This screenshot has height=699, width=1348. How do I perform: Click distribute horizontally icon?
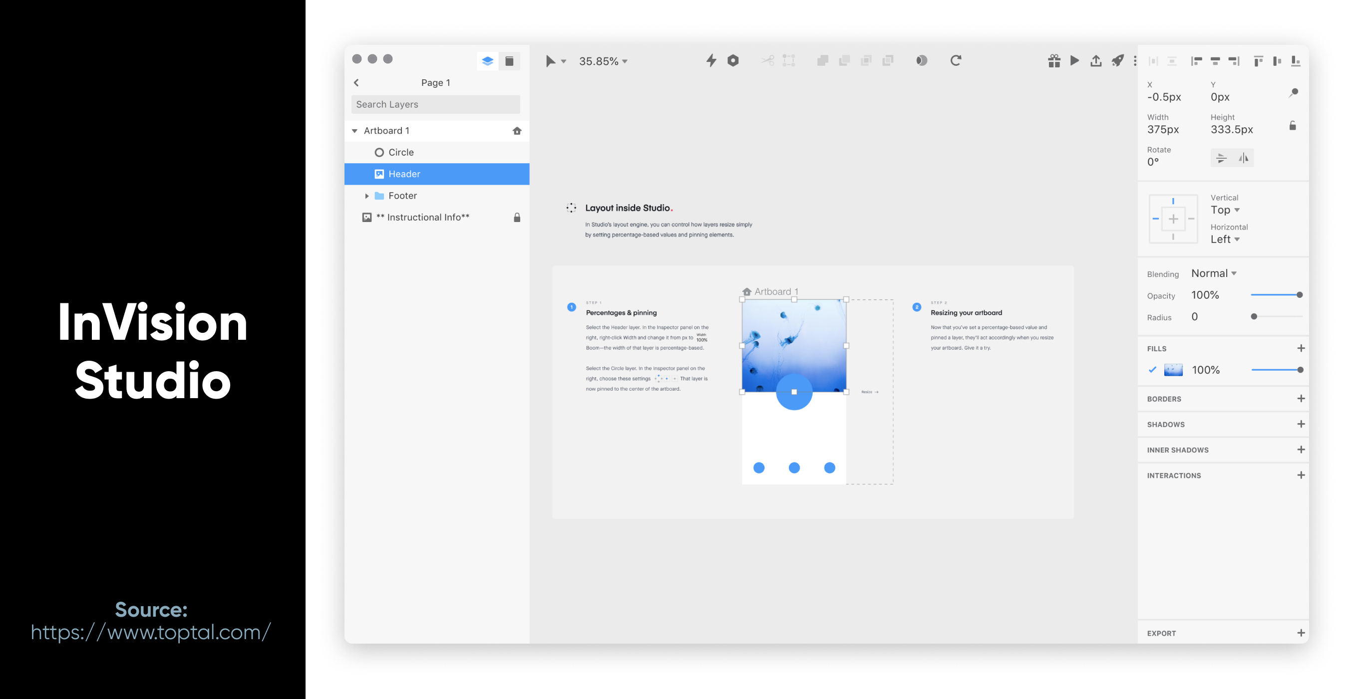coord(1153,61)
